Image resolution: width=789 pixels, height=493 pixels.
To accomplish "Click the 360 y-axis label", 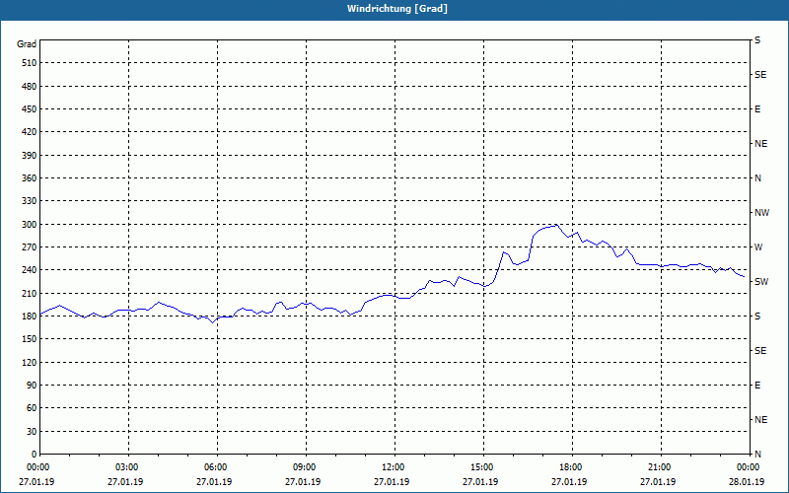I will pos(30,178).
